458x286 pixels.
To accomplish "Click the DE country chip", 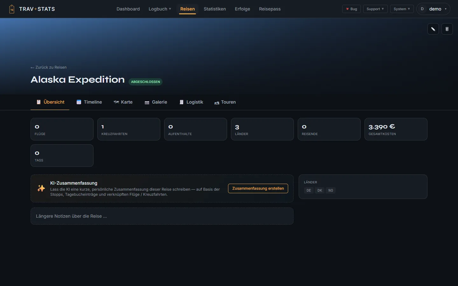I will tap(309, 190).
